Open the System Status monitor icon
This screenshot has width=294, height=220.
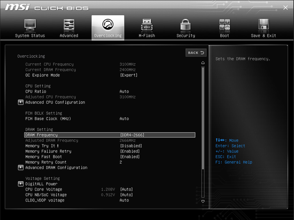click(30, 25)
